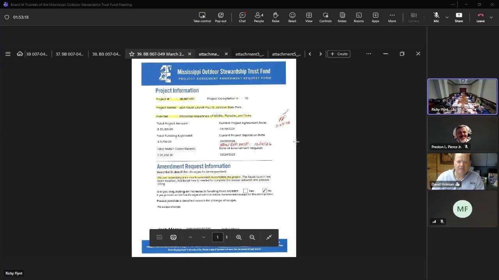Screen dimensions: 499x280
Task: Switch to the 38. BB 007-04... tab
Action: (106, 54)
